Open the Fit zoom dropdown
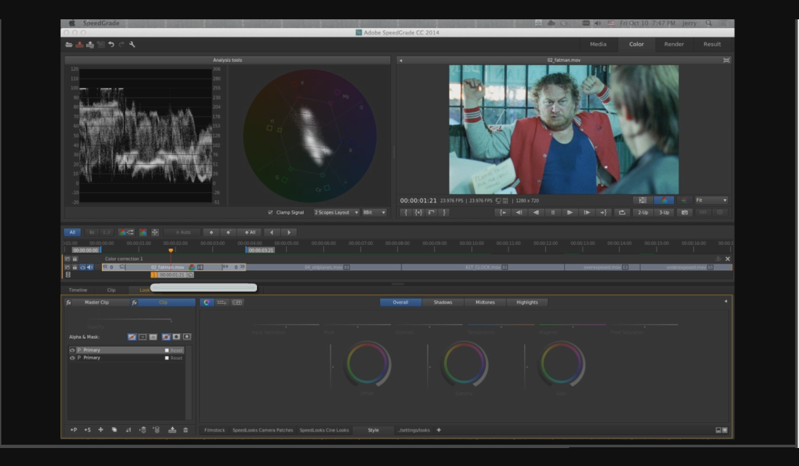The width and height of the screenshot is (799, 466). click(x=711, y=200)
